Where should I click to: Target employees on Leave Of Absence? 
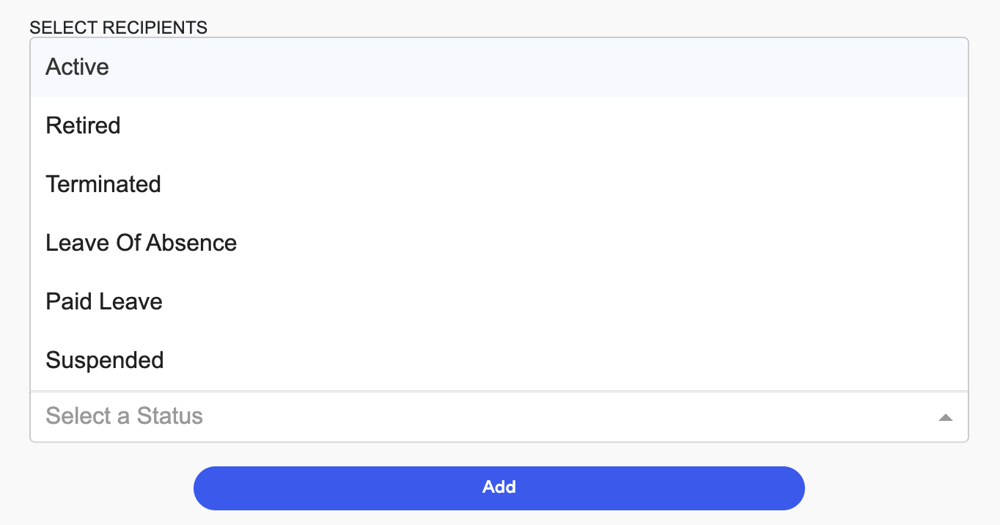141,243
